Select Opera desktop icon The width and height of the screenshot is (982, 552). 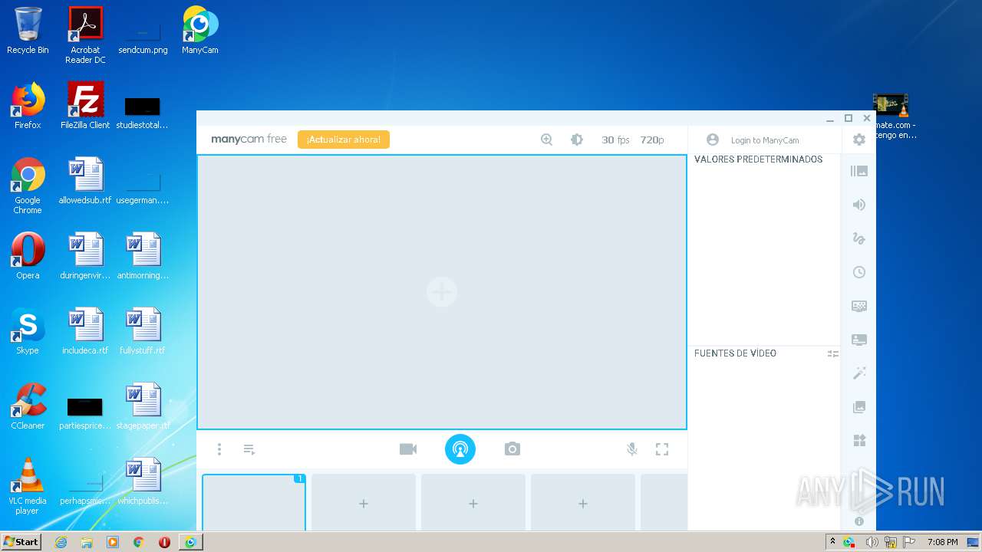28,256
